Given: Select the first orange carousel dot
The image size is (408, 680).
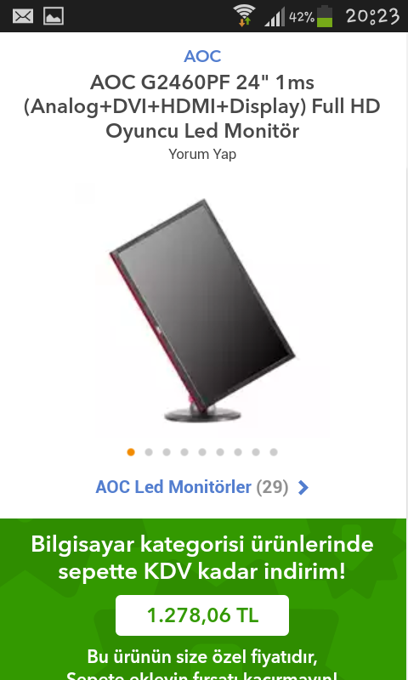Looking at the screenshot, I should [x=131, y=452].
